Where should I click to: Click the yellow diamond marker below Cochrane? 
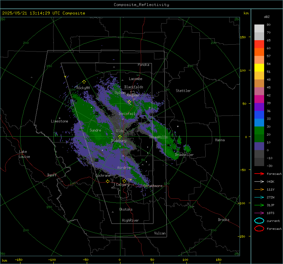108,181
